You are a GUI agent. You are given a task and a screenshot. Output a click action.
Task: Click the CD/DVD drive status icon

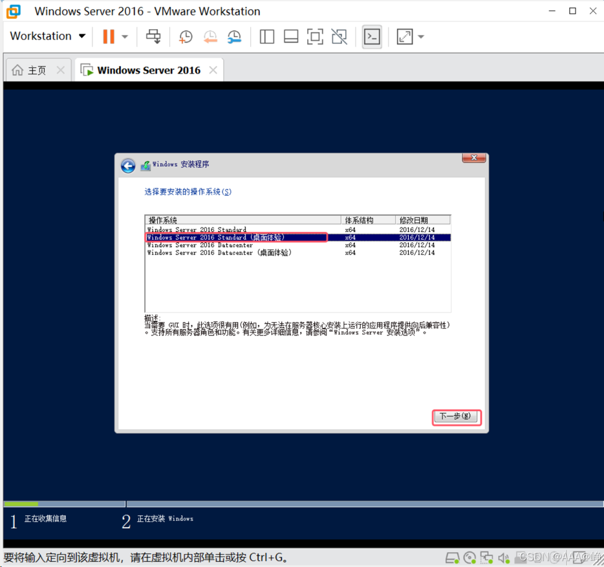[x=469, y=557]
